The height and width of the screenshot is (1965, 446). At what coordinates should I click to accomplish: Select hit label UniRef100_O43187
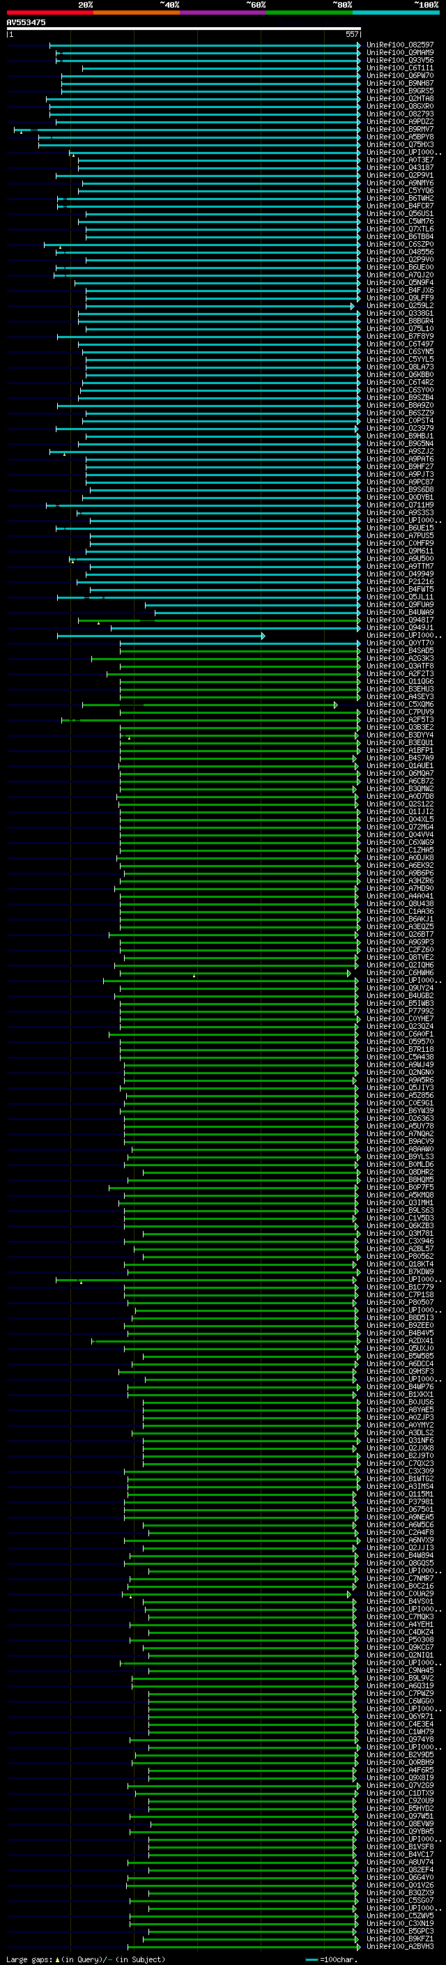400,168
